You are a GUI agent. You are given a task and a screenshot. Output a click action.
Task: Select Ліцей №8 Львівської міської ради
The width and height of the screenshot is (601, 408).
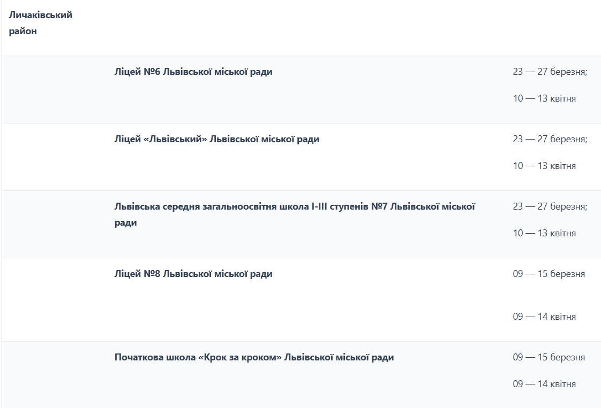[193, 274]
